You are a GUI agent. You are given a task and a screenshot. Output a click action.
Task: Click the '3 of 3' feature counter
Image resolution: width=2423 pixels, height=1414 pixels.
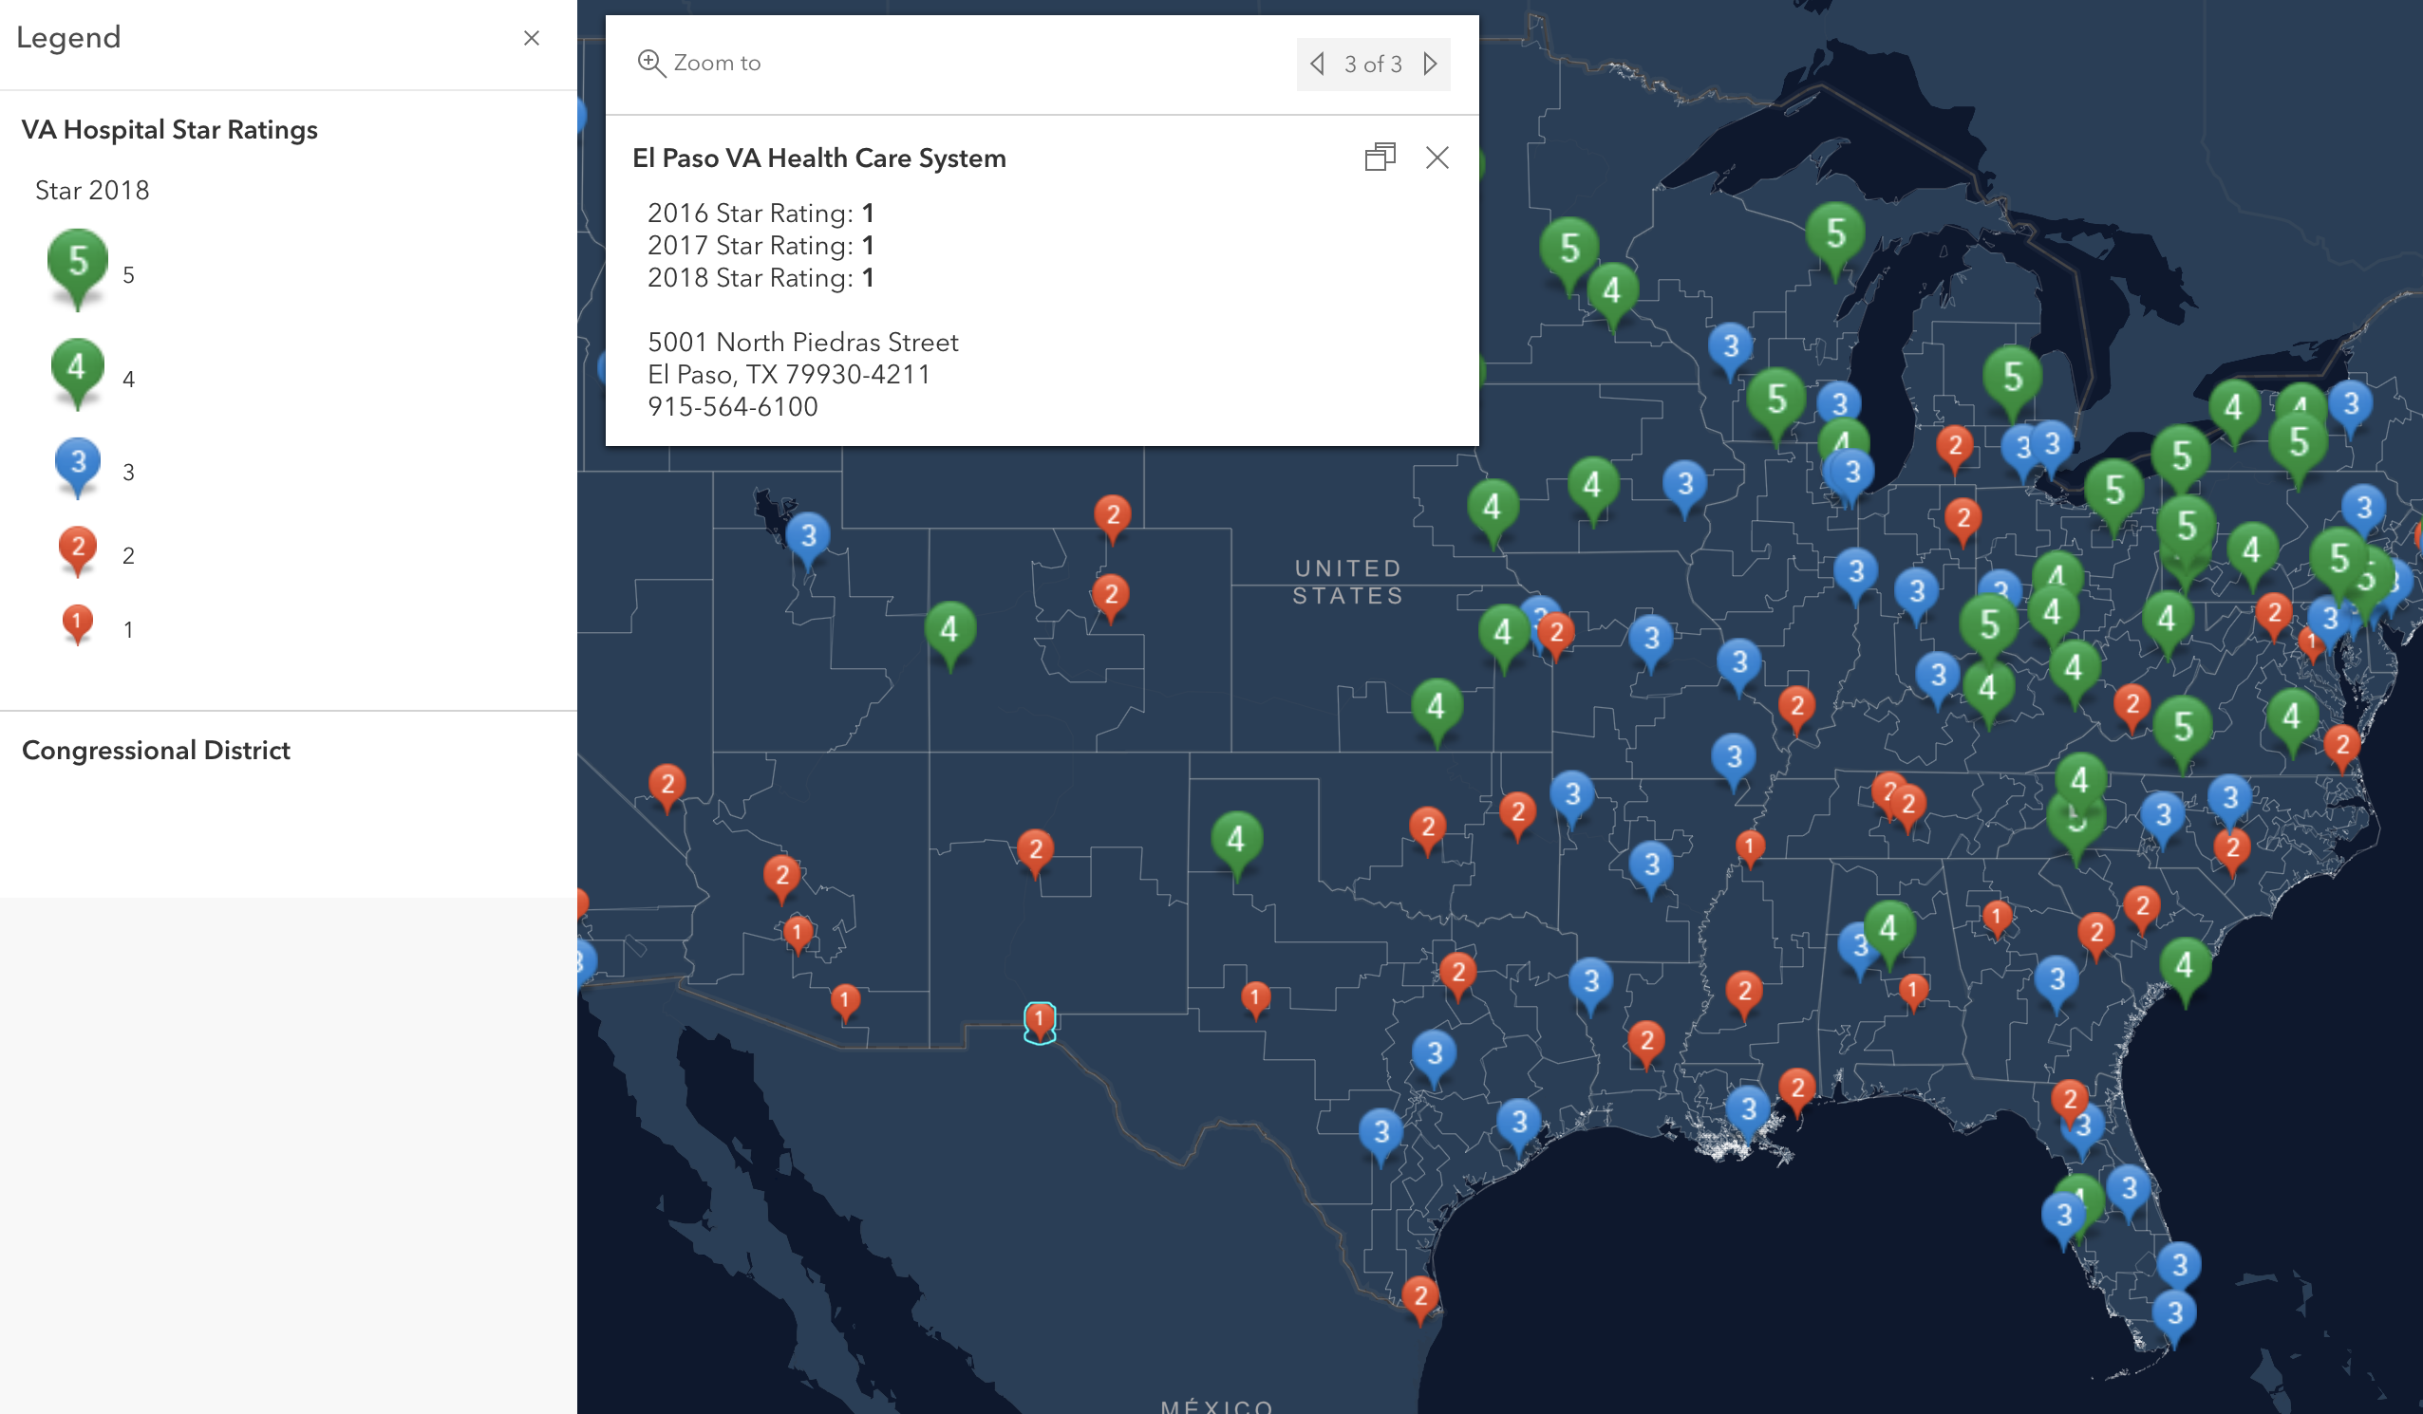(x=1373, y=65)
